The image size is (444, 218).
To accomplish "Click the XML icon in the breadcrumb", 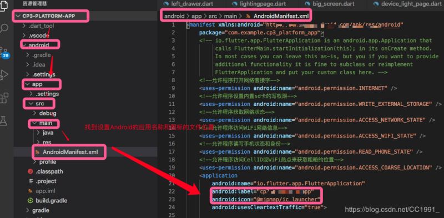I will click(x=248, y=16).
